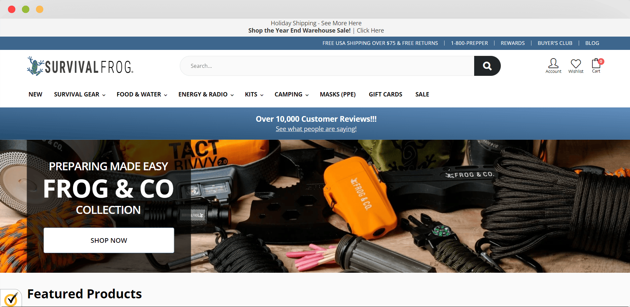Open the SALE menu item
Screen dimensions: 630x307
[x=422, y=94]
